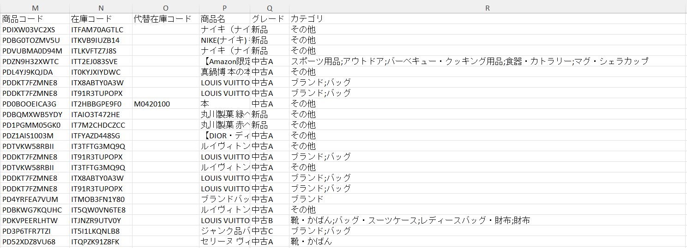Select product name cell 真鍋博 本の本
Viewport: 687px width, 248px height.
(x=224, y=72)
